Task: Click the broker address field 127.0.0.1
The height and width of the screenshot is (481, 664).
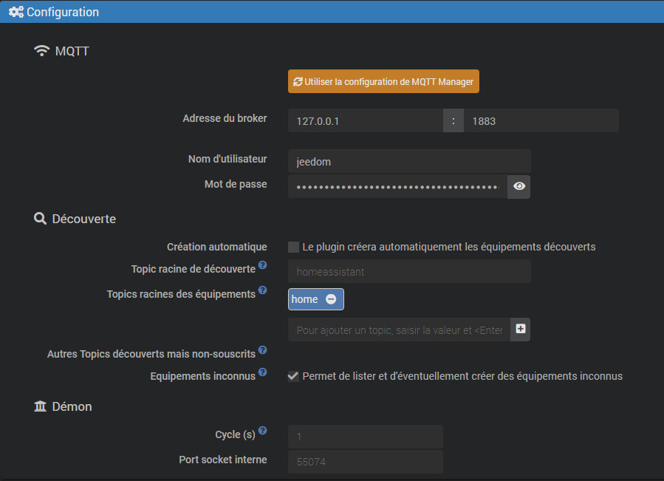Action: pos(365,121)
